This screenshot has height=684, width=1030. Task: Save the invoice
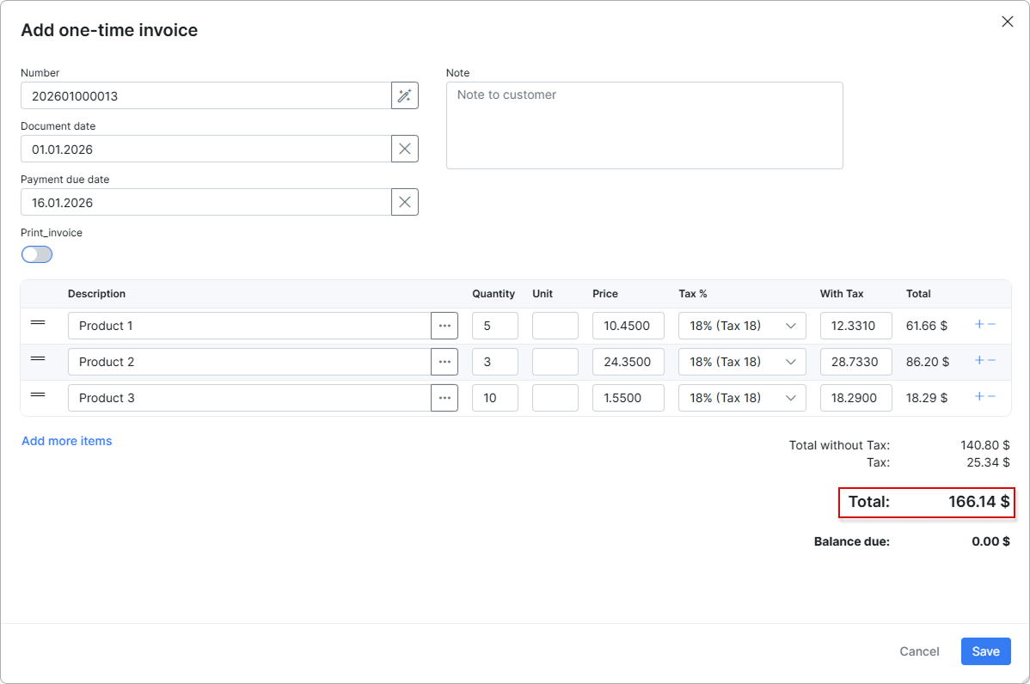[x=985, y=651]
